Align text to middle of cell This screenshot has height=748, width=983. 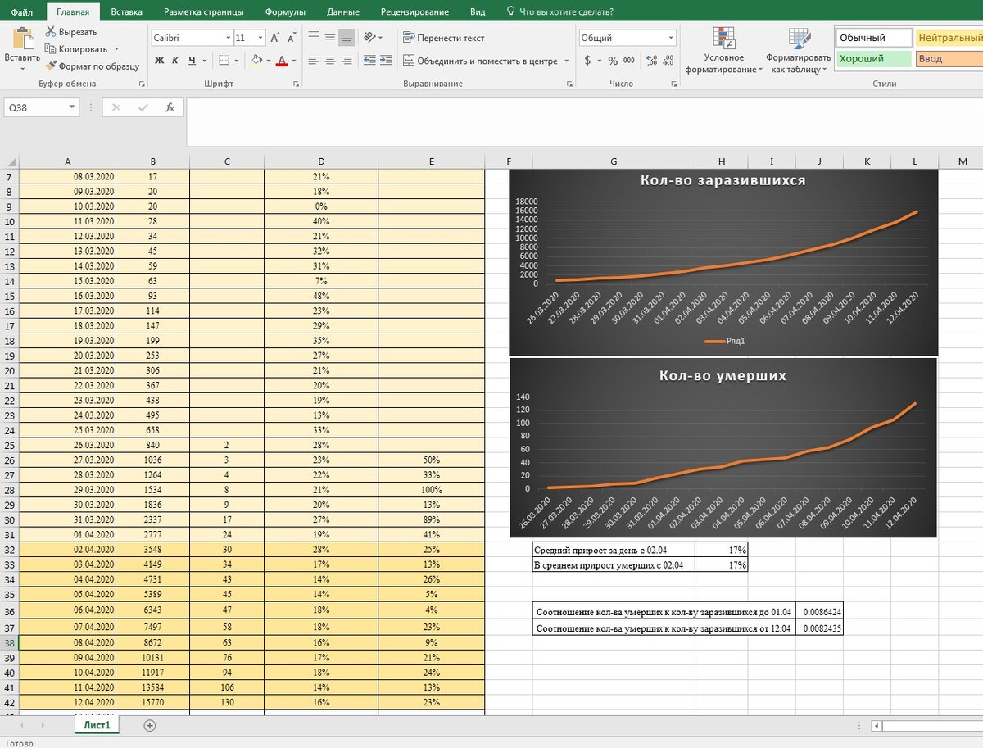329,37
